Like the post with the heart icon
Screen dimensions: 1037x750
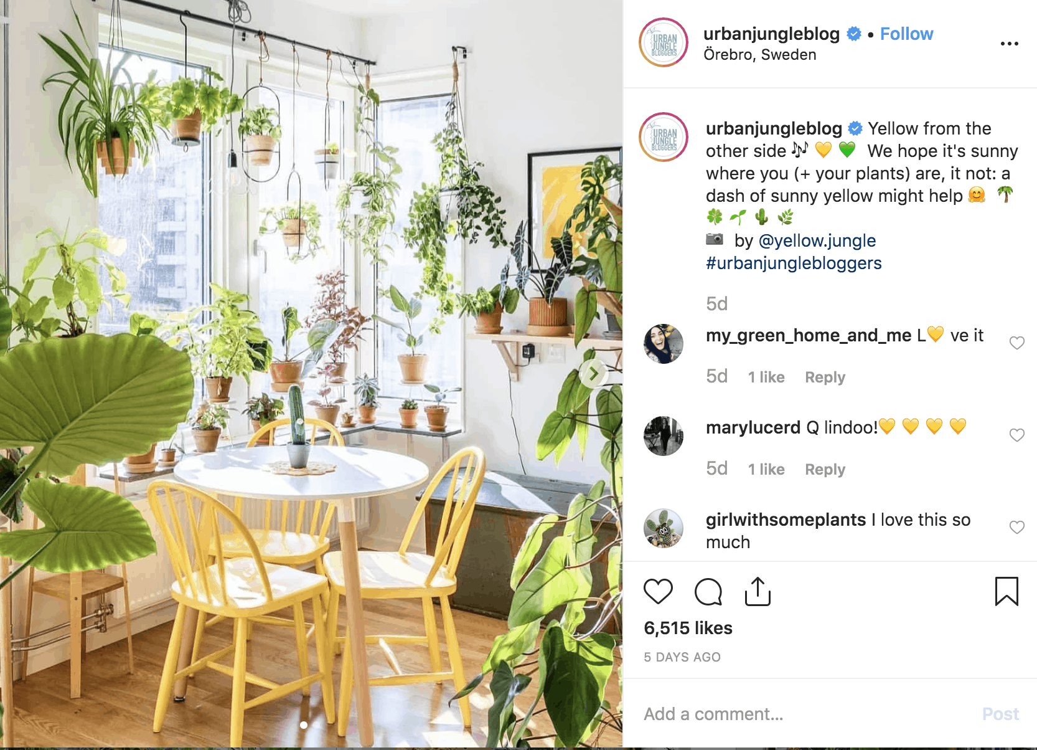point(658,592)
